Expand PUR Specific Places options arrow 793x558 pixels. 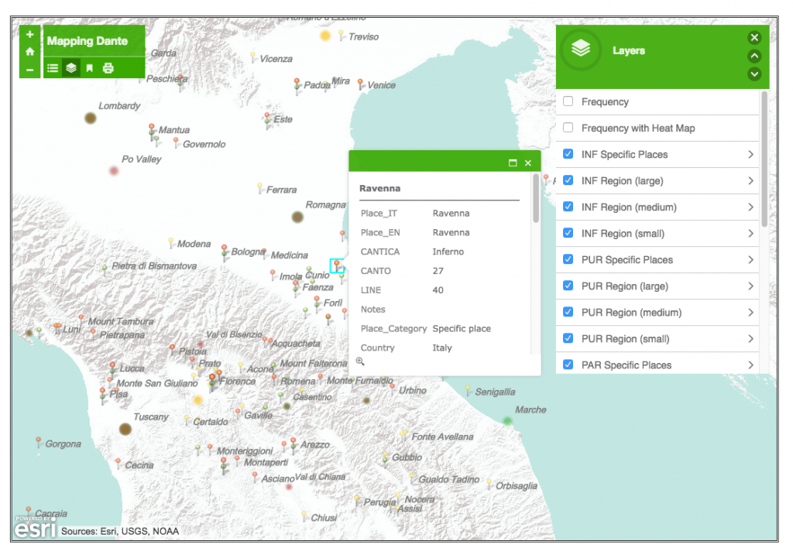click(750, 260)
